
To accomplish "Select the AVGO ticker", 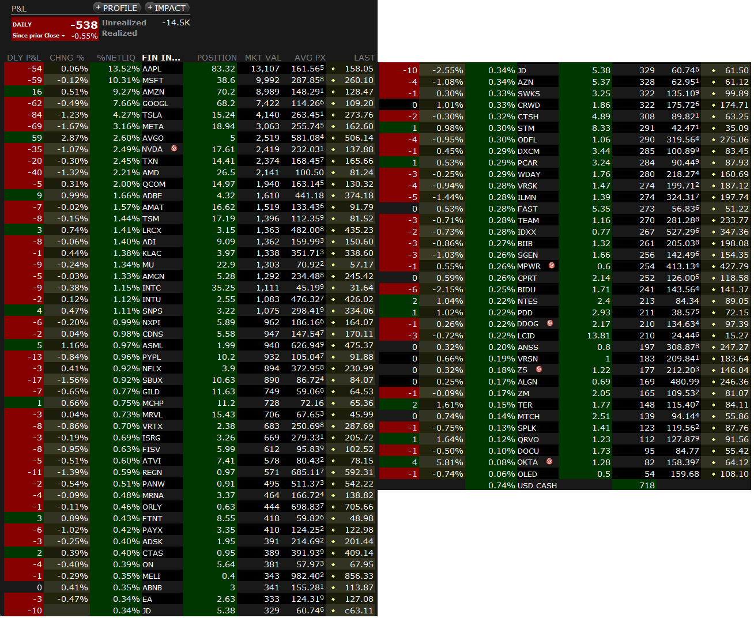I will [153, 138].
